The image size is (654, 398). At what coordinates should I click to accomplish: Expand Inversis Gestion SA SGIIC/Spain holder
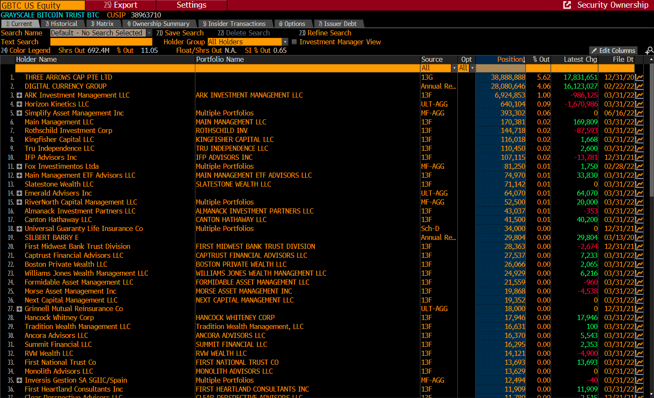[x=19, y=381]
